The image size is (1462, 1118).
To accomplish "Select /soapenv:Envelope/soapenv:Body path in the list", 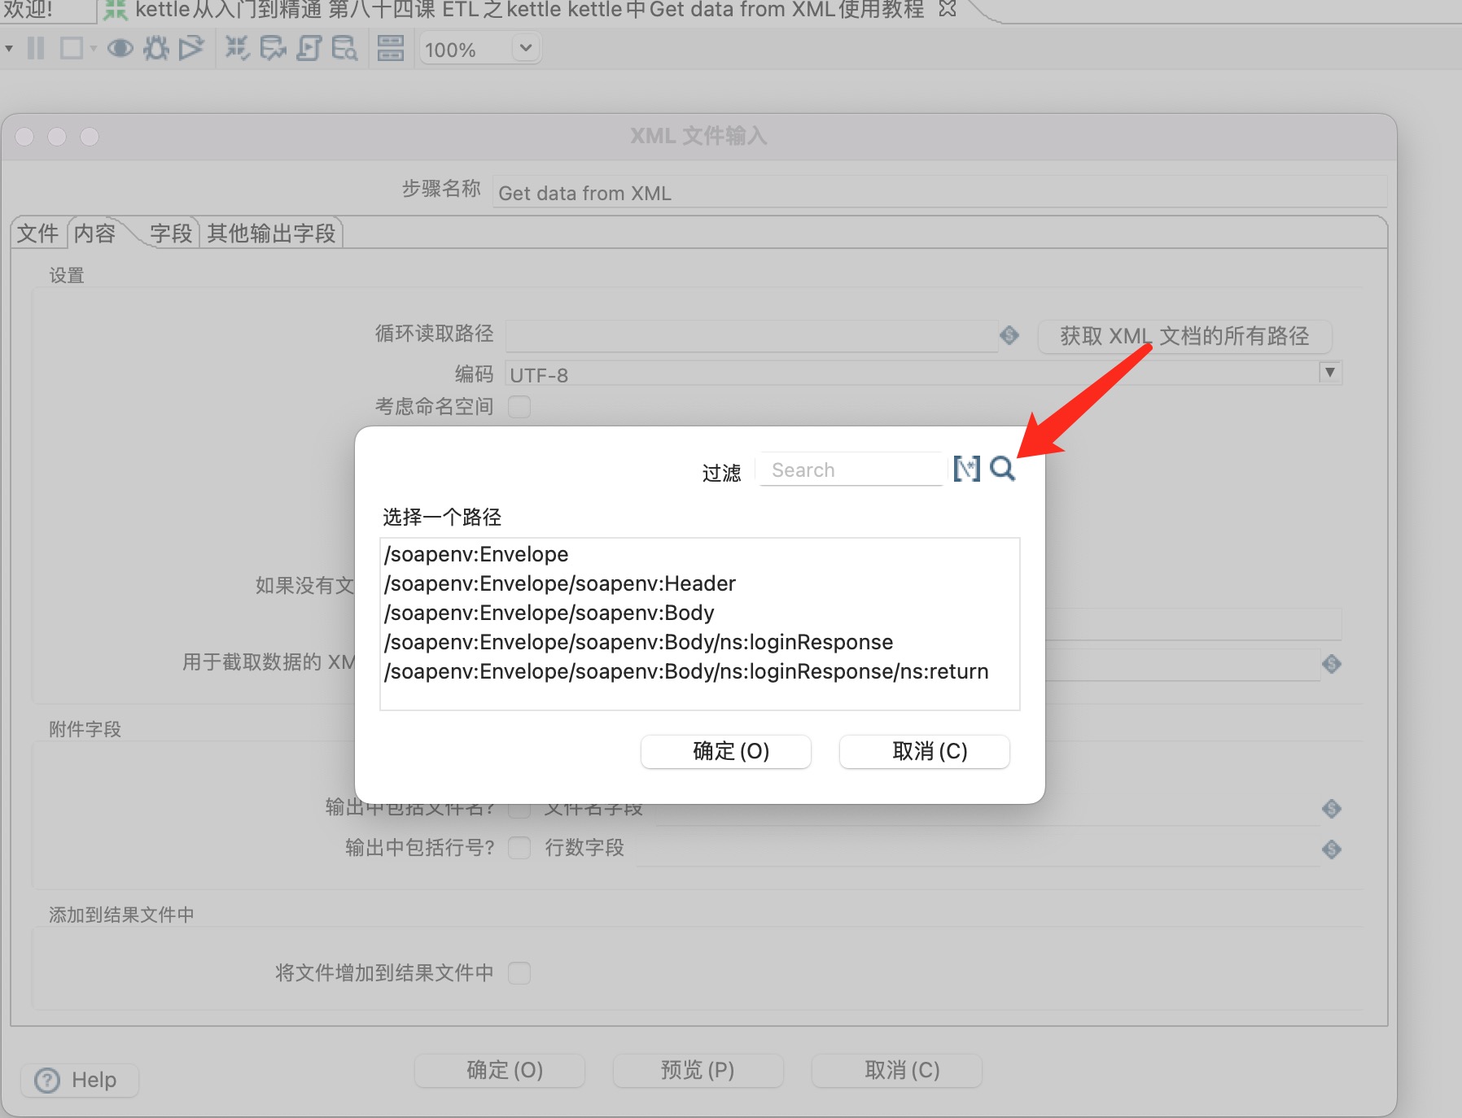I will pyautogui.click(x=549, y=613).
